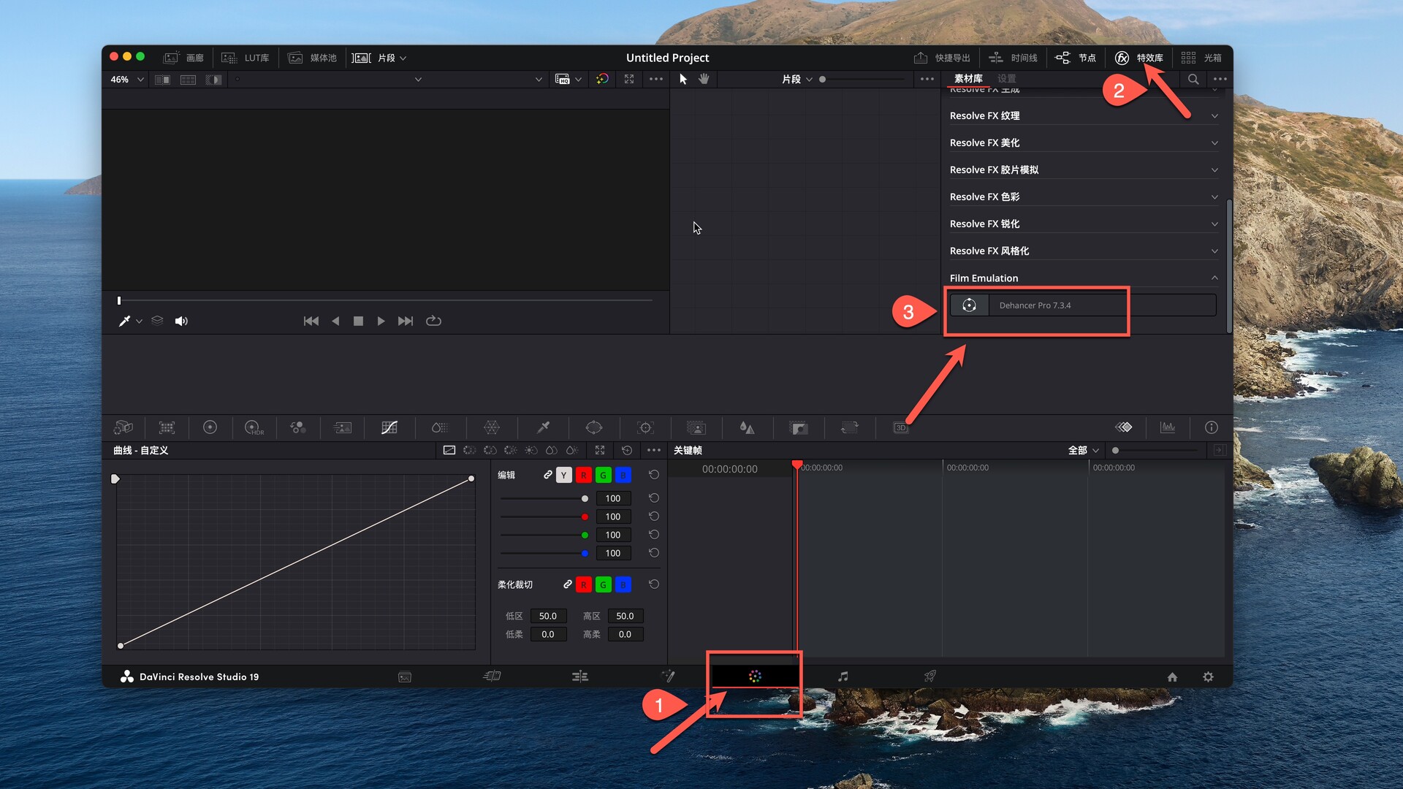The height and width of the screenshot is (789, 1403).
Task: Select Dehancer Pro 7.3.4 plugin
Action: tap(1035, 305)
